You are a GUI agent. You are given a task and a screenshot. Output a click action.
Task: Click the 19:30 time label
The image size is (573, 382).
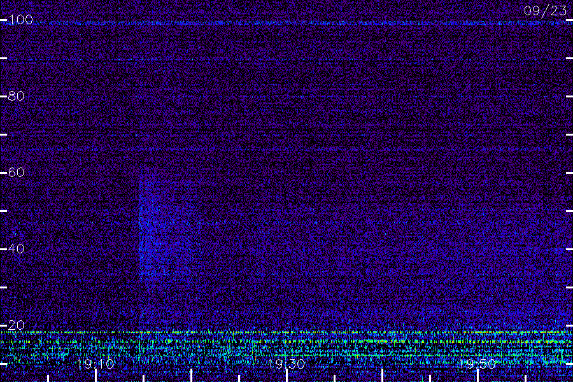(x=286, y=364)
